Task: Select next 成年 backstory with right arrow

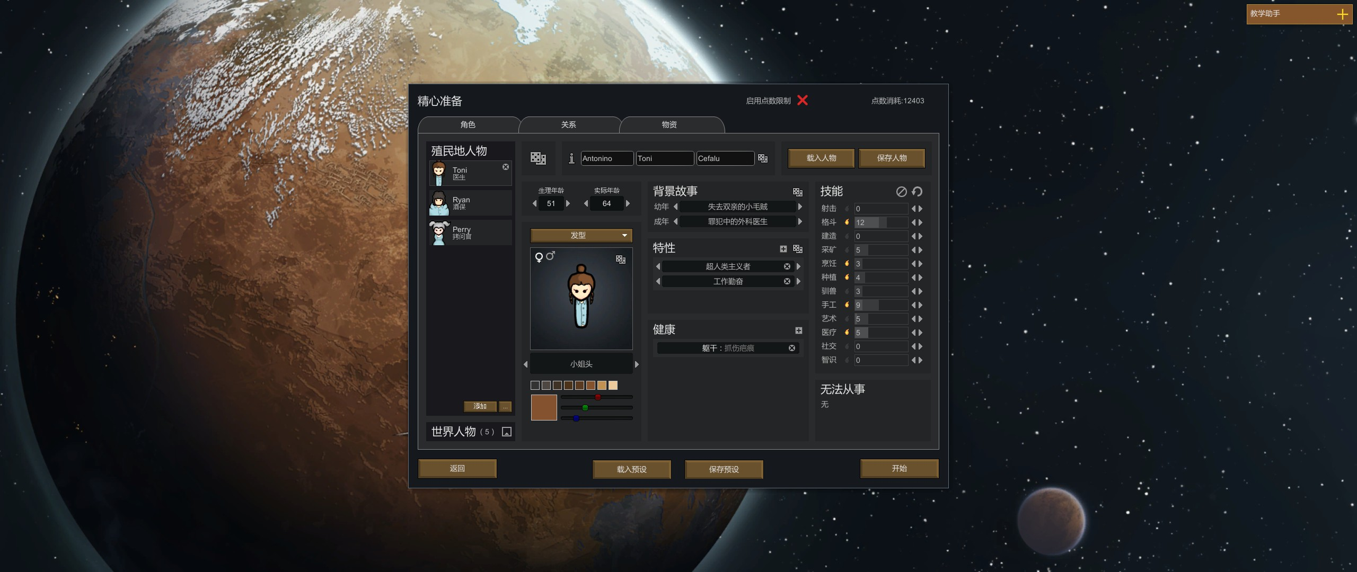Action: click(x=800, y=221)
